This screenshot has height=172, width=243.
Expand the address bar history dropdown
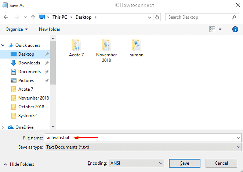[x=150, y=17]
